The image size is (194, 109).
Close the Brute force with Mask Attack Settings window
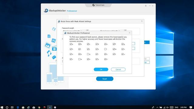142,21
